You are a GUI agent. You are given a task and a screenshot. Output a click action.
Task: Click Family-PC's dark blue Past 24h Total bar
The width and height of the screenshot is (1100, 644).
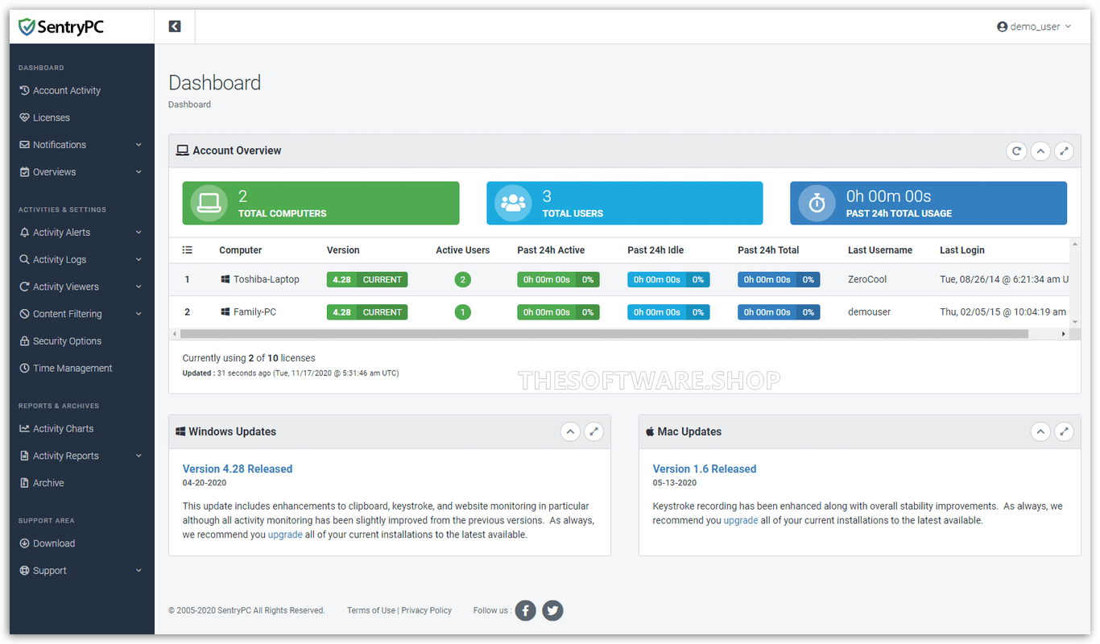click(x=779, y=312)
